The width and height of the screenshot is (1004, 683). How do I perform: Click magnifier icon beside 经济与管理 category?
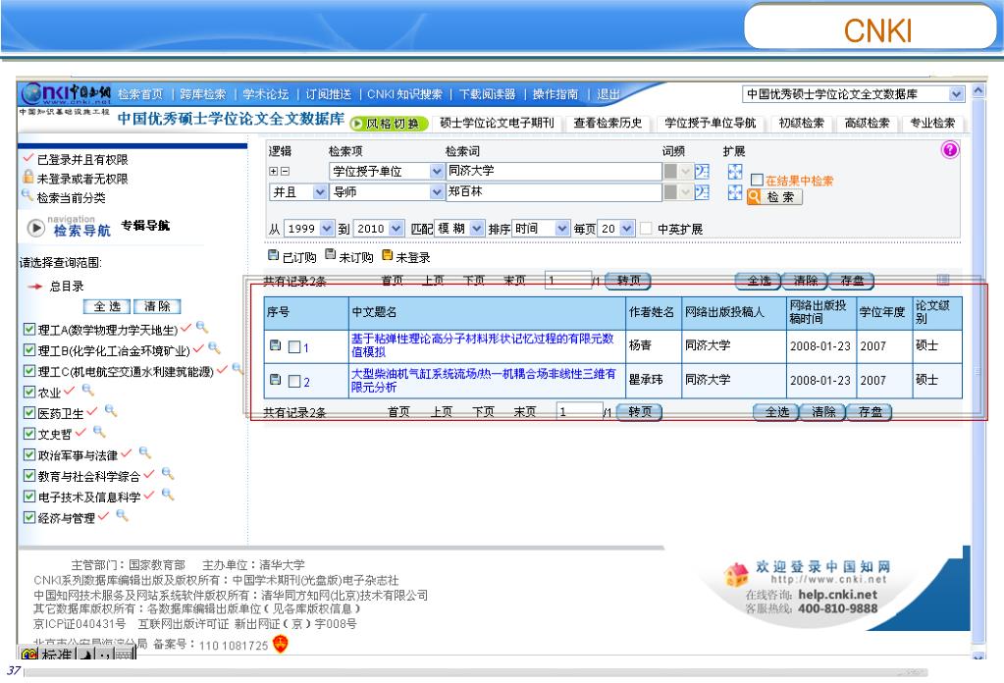point(123,516)
